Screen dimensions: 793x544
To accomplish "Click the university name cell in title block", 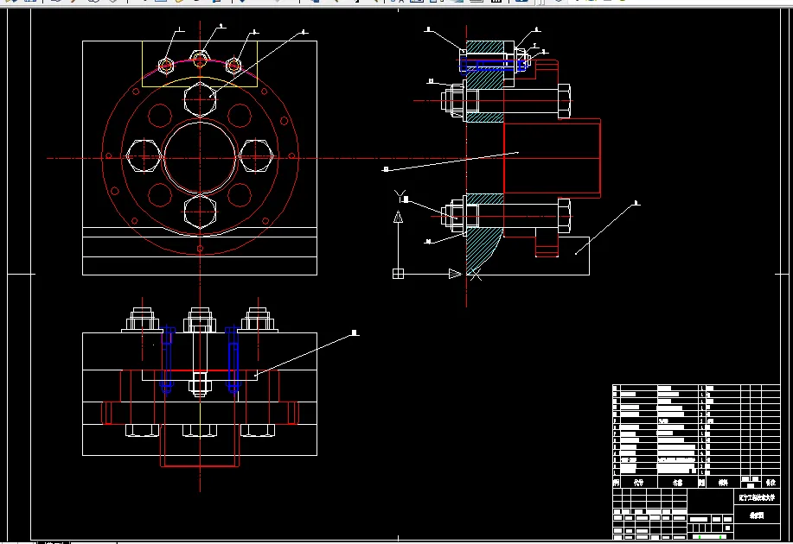I will [x=757, y=497].
